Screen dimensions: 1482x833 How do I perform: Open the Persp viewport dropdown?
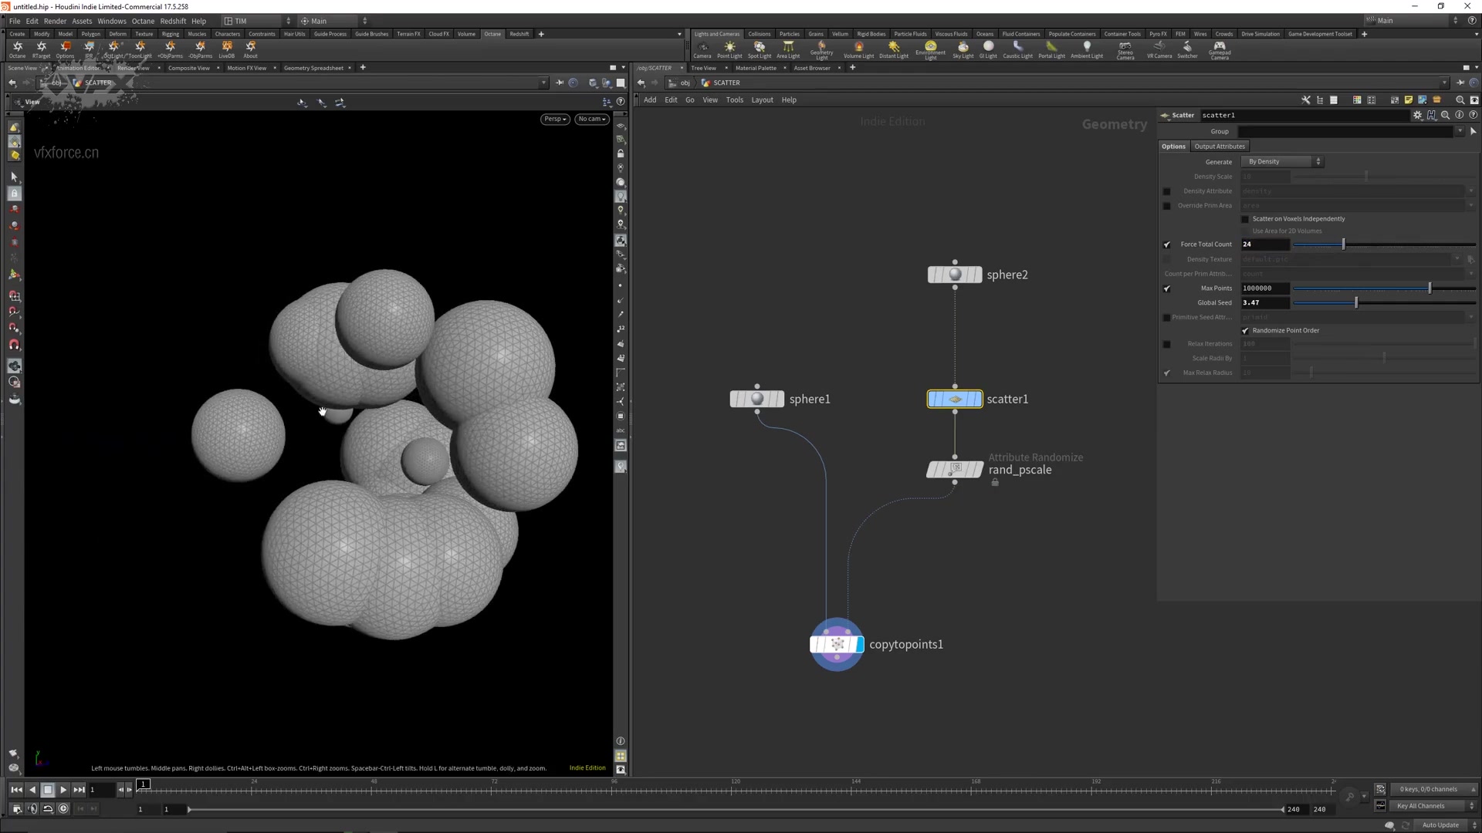[x=555, y=119]
